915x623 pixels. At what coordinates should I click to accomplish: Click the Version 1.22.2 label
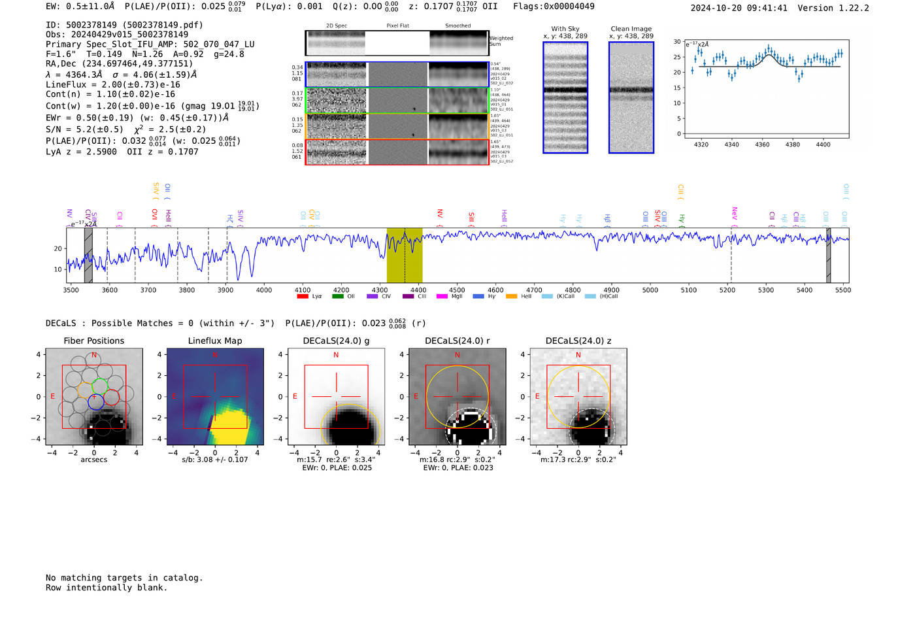(x=833, y=8)
